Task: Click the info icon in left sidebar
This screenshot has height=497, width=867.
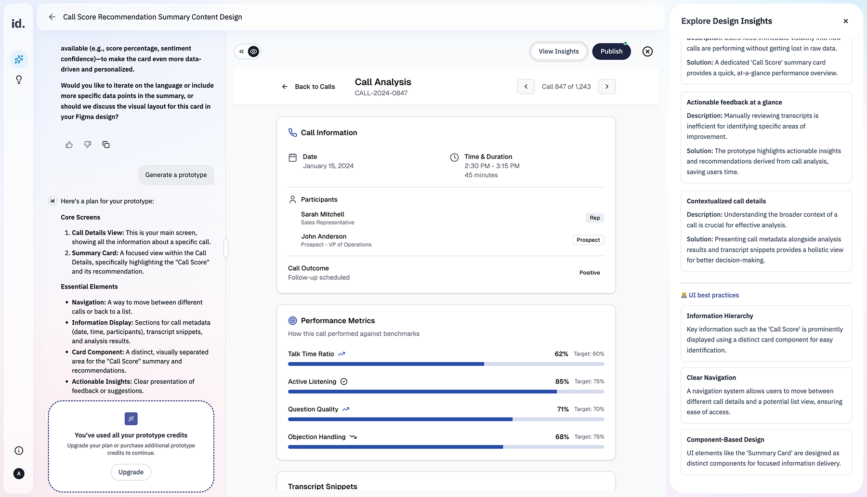Action: click(19, 451)
